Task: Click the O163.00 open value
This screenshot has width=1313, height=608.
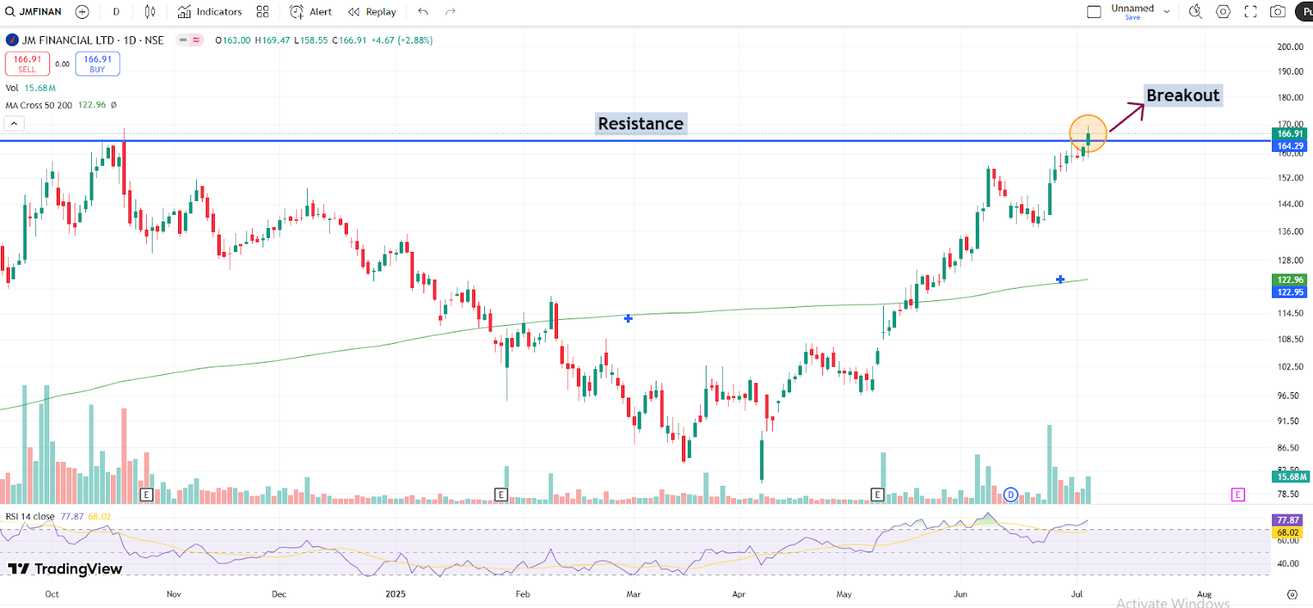Action: 233,40
